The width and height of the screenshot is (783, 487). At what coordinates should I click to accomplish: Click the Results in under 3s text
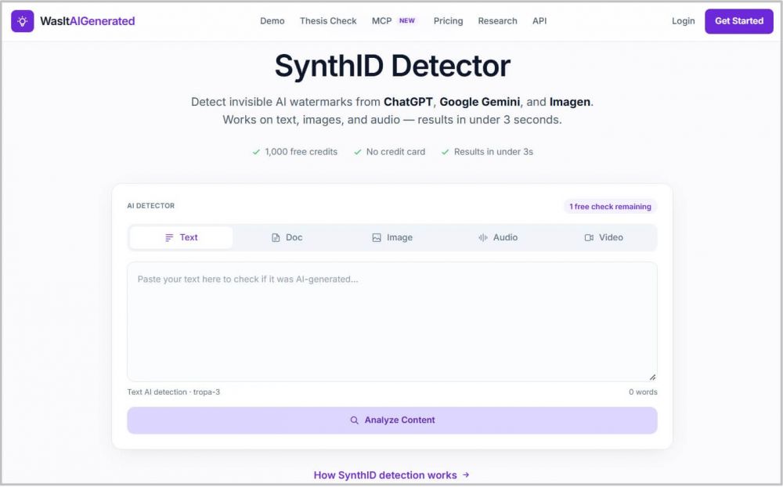pos(493,152)
